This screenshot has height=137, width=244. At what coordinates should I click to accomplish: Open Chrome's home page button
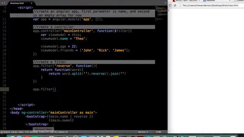175,5
